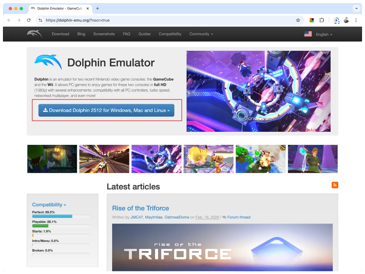Click the orange RSS feed icon
Screen dimensions: 365x274
[x=335, y=185]
